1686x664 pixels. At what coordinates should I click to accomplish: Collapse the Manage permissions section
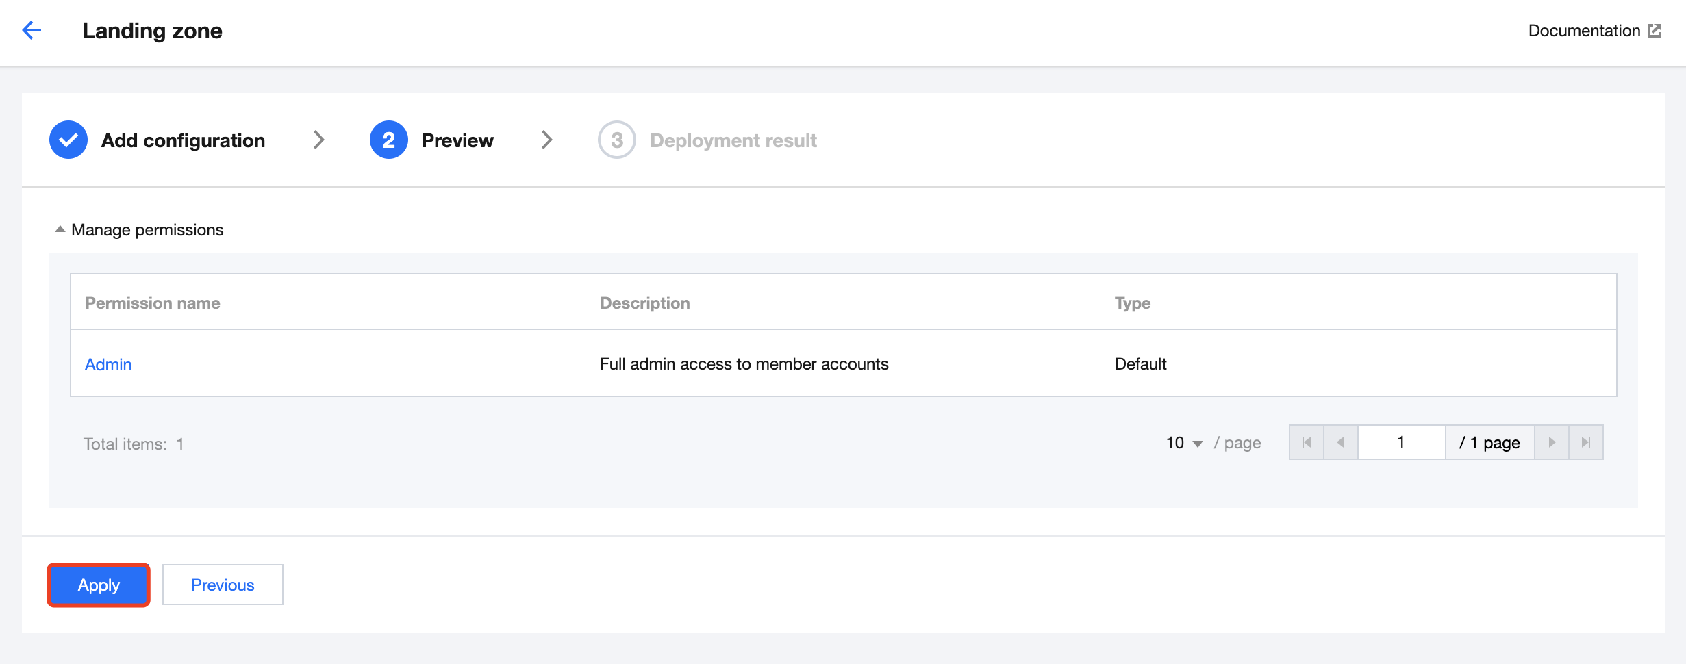click(60, 229)
